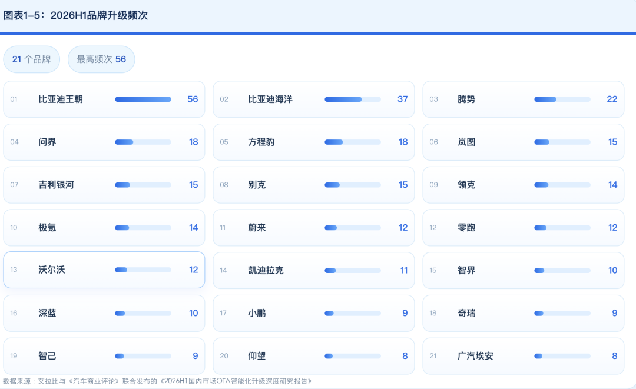Select the 比亚迪海洋 brand card
The height and width of the screenshot is (389, 636).
(x=313, y=99)
